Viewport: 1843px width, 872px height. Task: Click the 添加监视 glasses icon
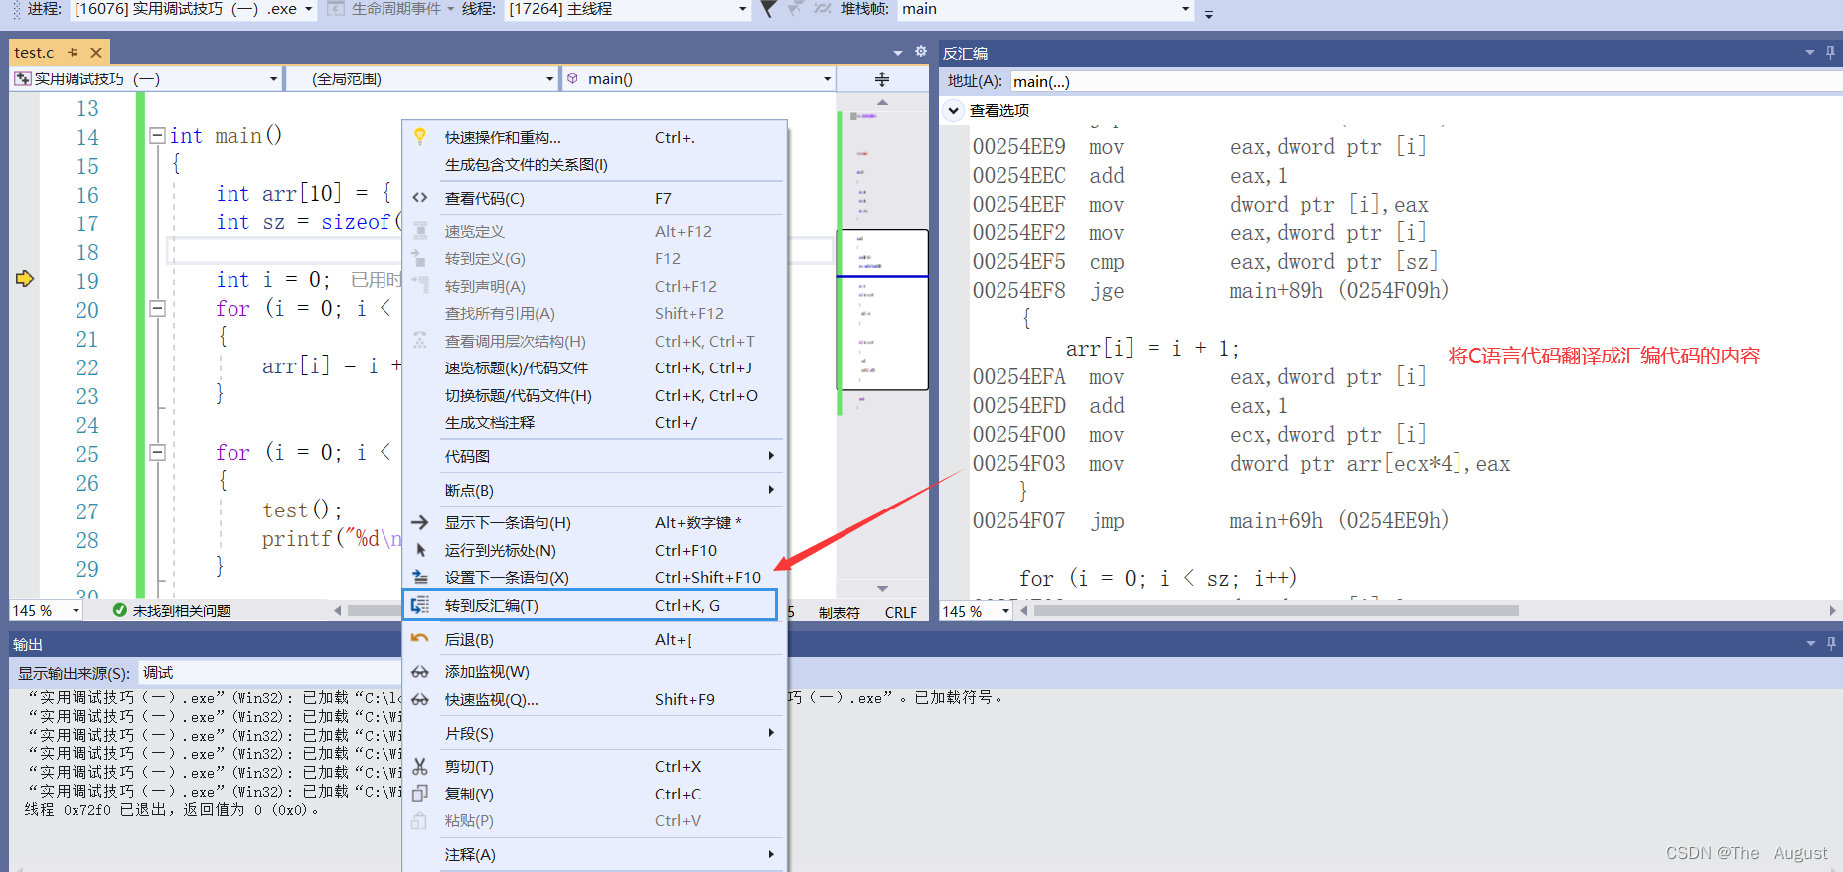point(420,672)
